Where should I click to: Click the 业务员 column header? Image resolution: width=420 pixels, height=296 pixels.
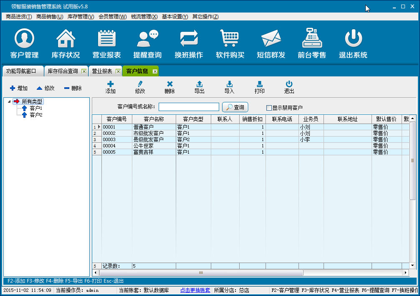pyautogui.click(x=311, y=119)
